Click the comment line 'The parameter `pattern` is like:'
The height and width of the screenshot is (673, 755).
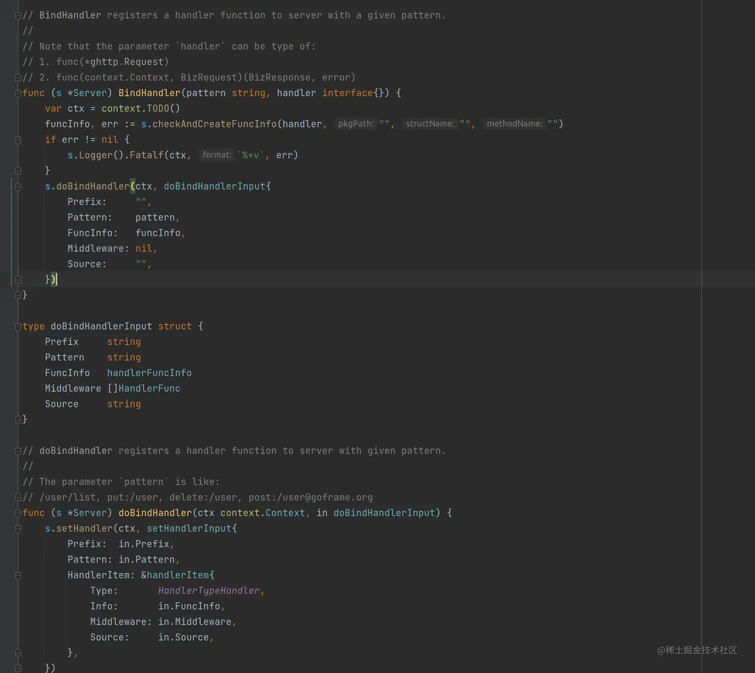129,482
